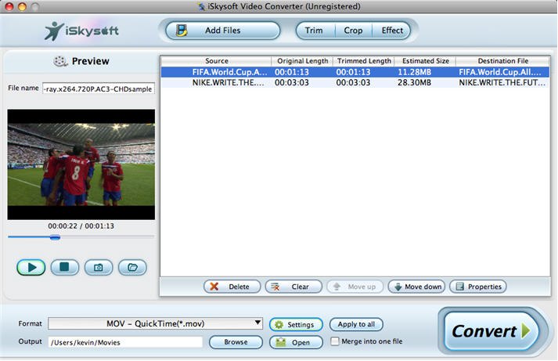Open the Effect editor
This screenshot has width=558, height=361.
392,31
